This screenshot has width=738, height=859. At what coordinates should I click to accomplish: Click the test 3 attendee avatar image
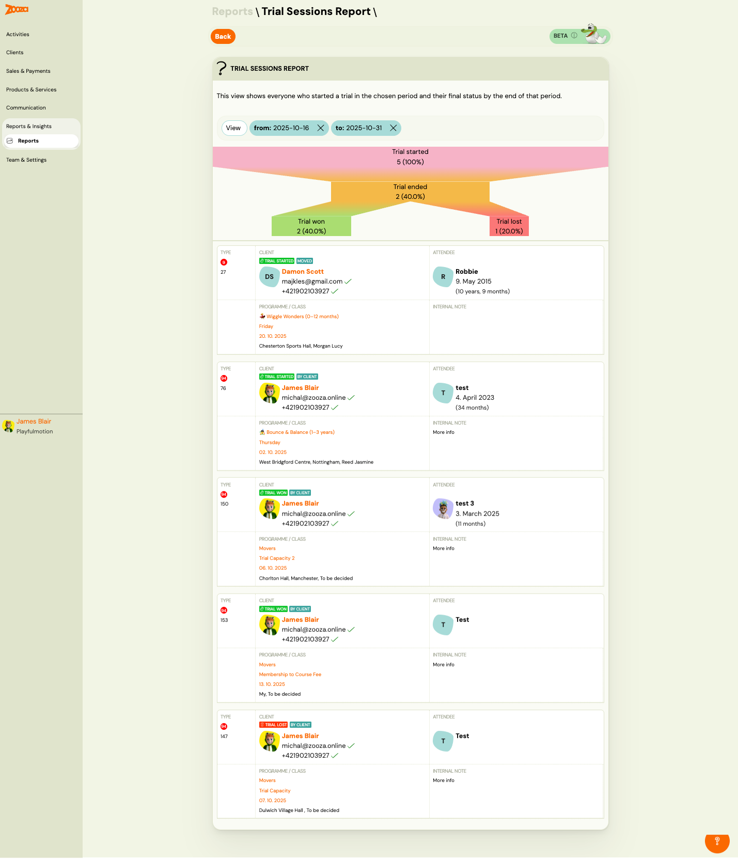[443, 509]
